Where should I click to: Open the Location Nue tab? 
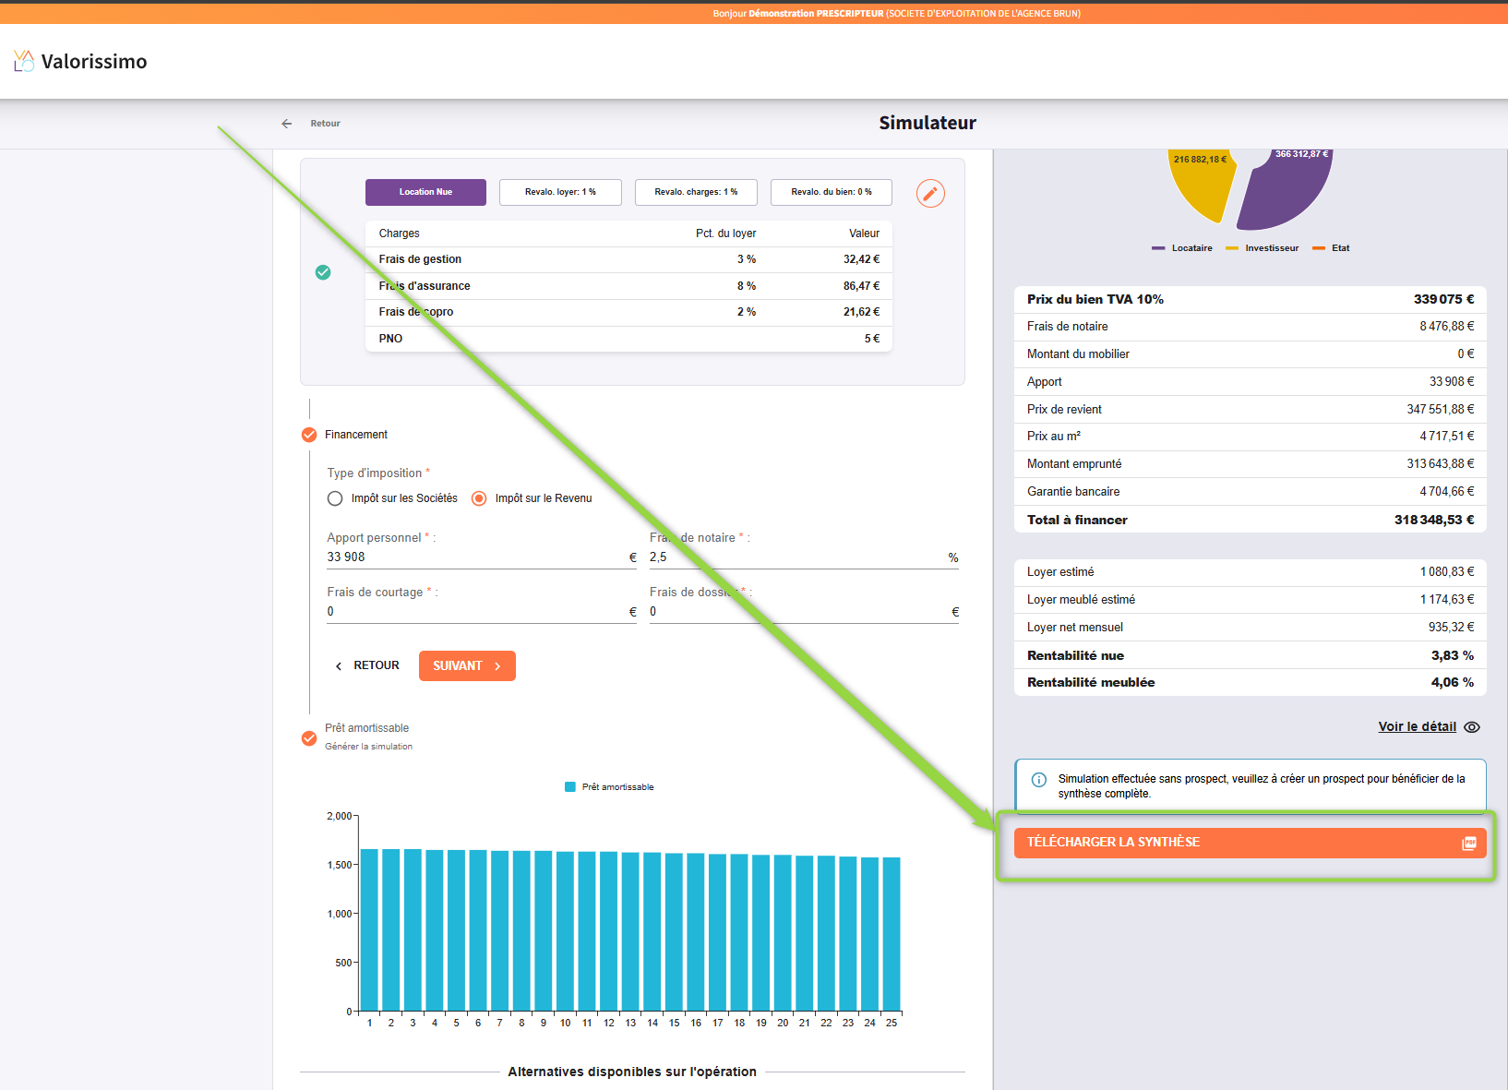click(425, 192)
